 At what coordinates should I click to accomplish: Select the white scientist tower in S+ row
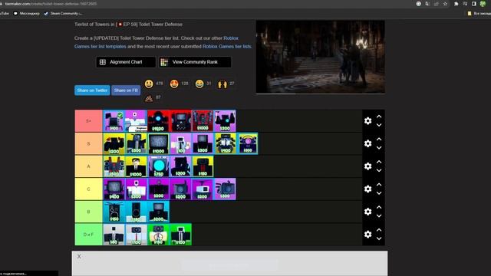click(137, 121)
